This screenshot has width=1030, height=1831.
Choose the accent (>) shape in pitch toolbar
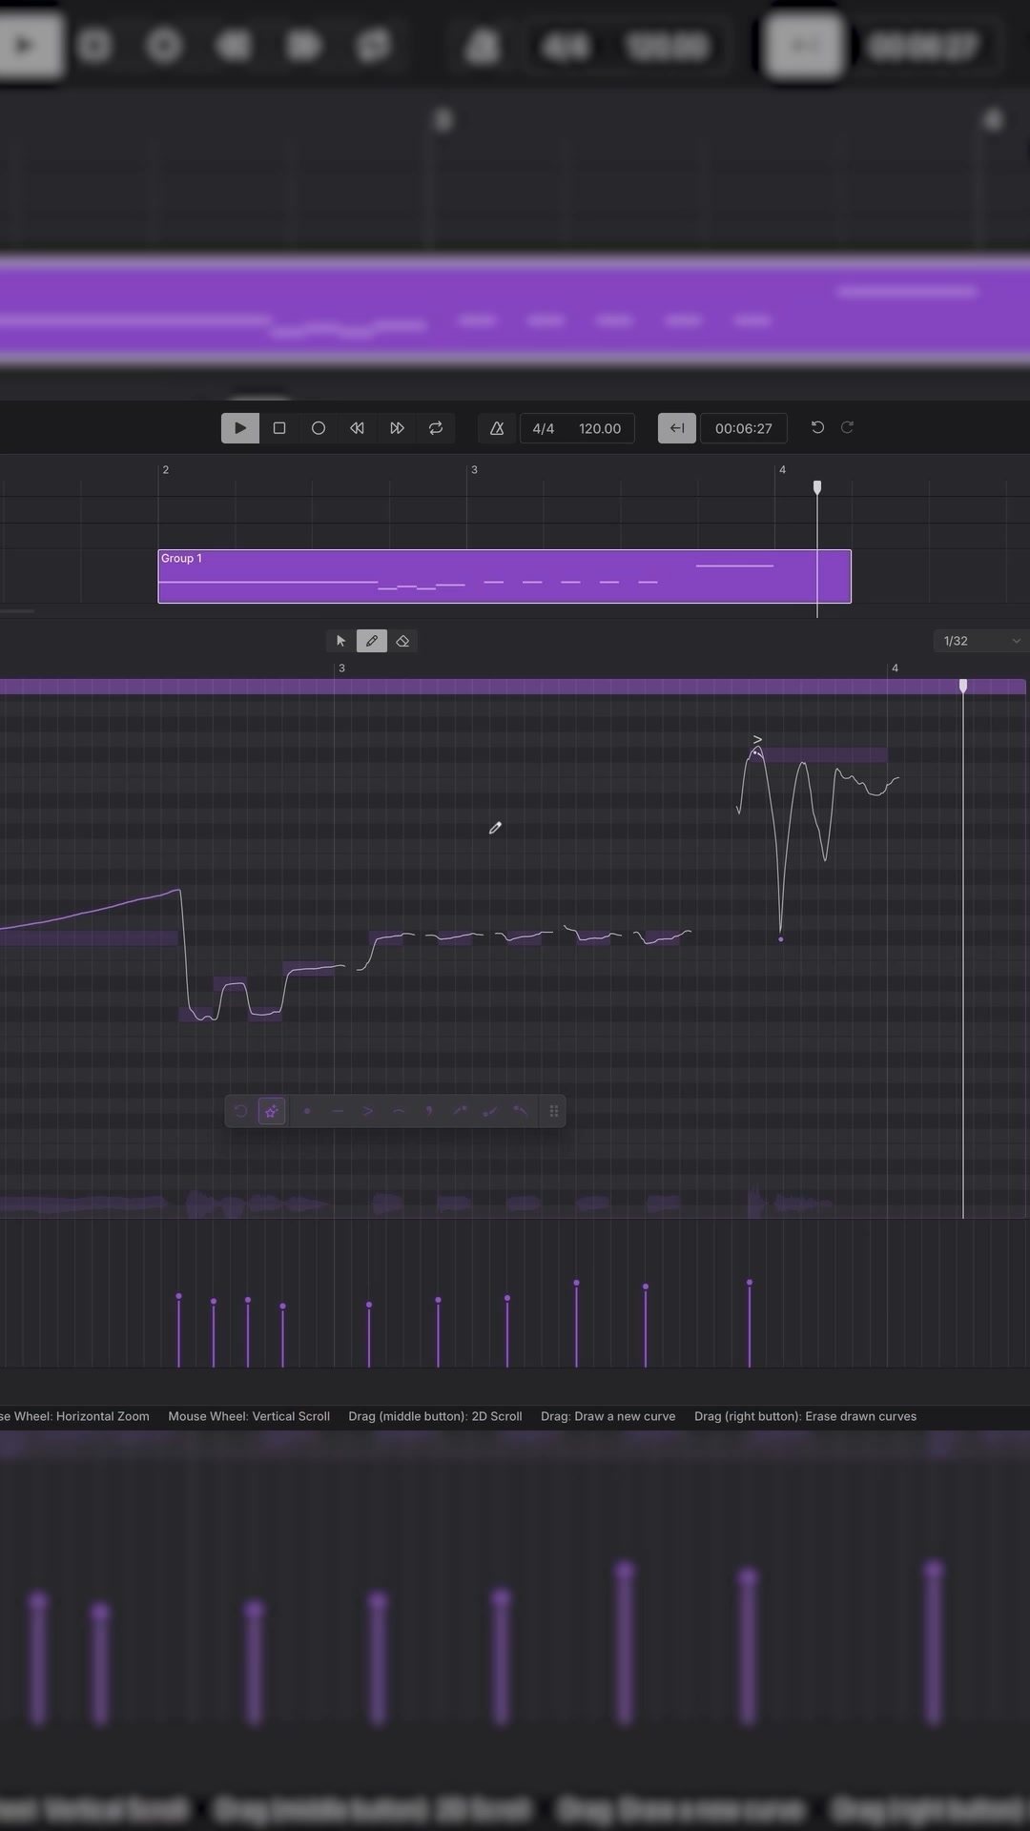(x=367, y=1111)
